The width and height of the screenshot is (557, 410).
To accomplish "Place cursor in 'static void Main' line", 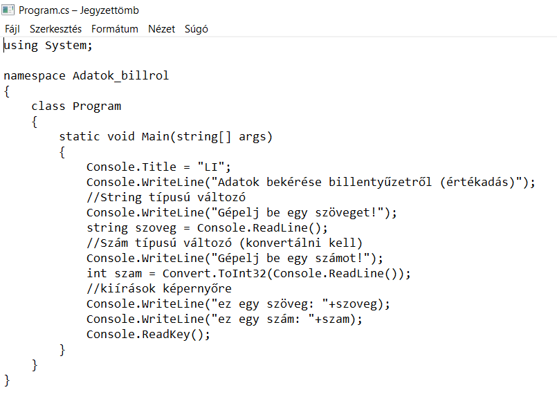I will coord(166,137).
